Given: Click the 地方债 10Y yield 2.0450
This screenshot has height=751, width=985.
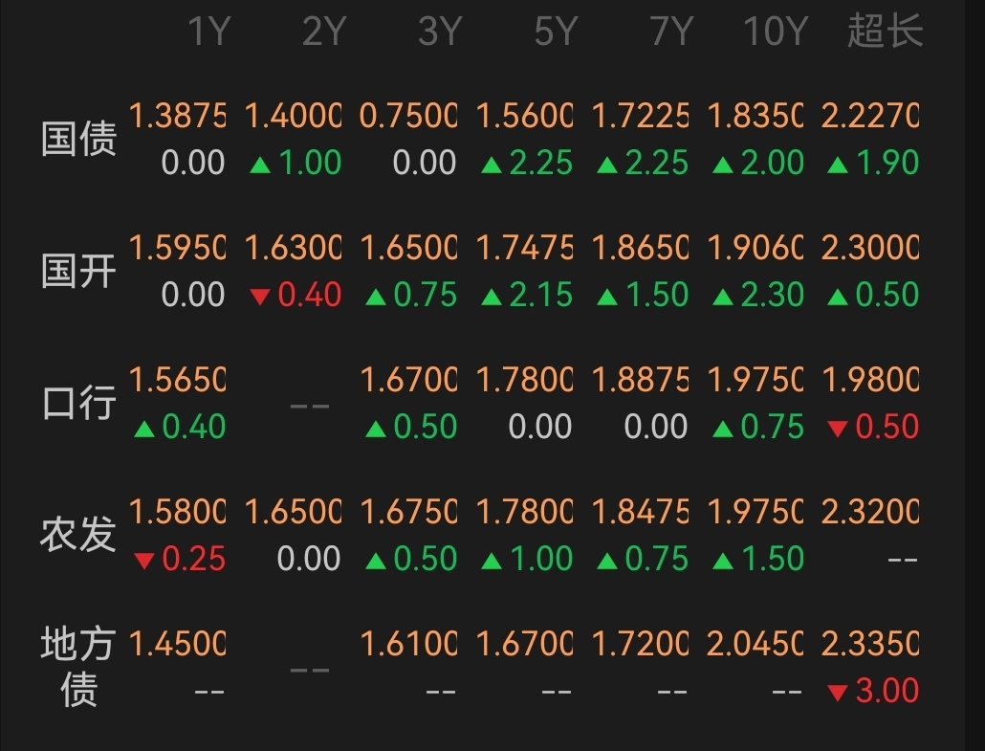Looking at the screenshot, I should point(755,644).
